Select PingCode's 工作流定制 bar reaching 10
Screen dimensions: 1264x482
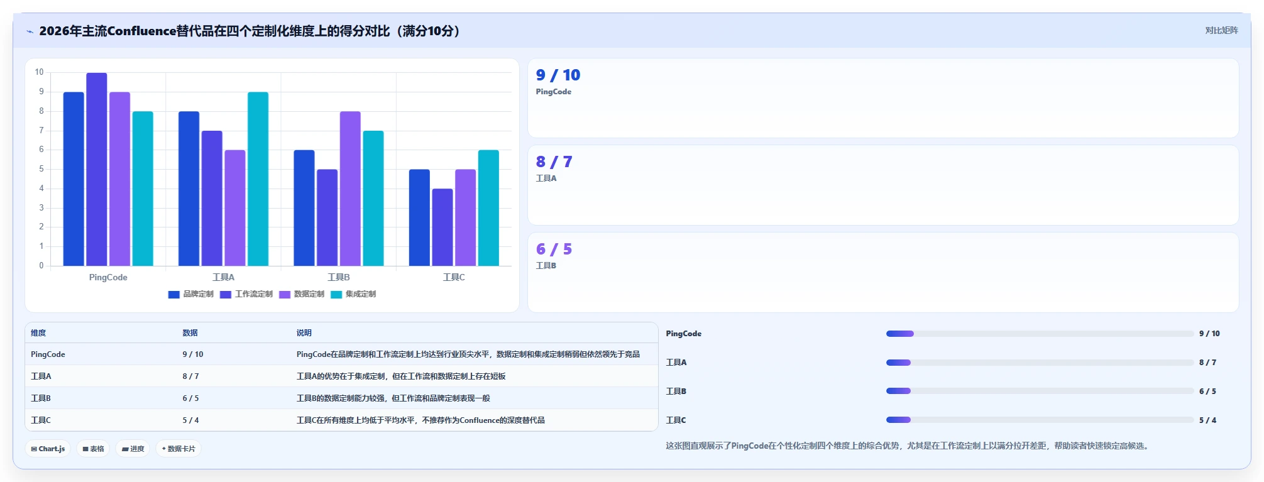click(97, 170)
